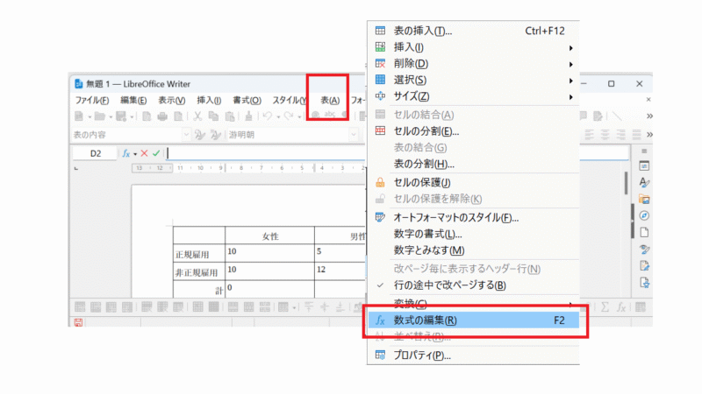Click the 正規雇用 row header cell
Screen dimensions: 702x394
(199, 253)
